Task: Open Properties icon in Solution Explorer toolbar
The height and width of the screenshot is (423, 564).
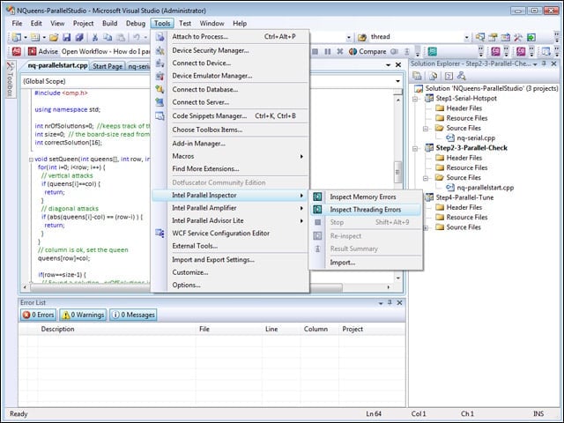Action: 417,76
